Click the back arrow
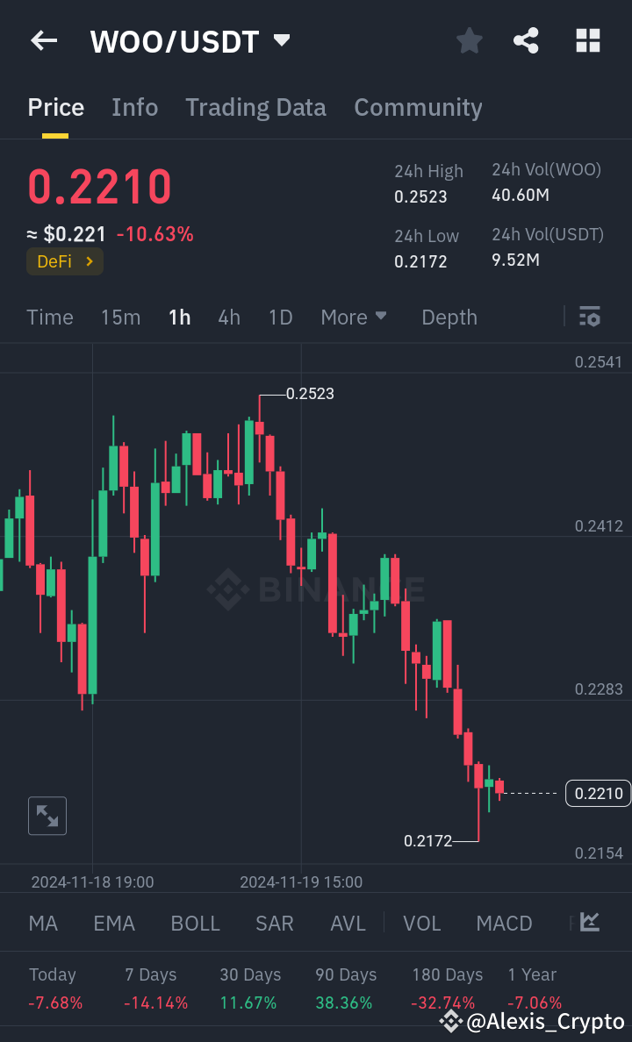This screenshot has width=632, height=1042. click(43, 40)
